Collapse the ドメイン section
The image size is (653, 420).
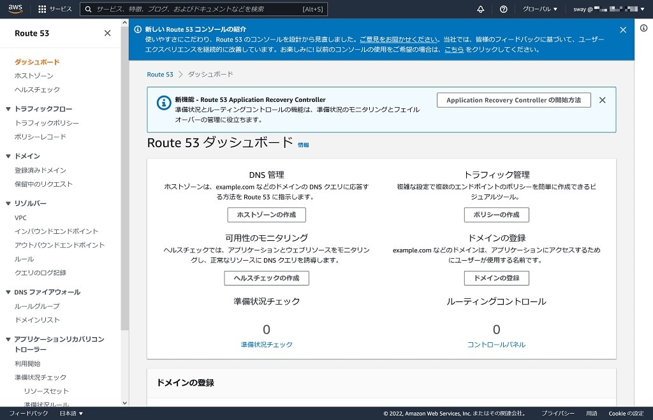8,156
